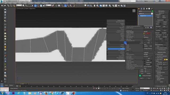Click the Slice Plane button
Viewport: 170px width, 95px height.
158,26
